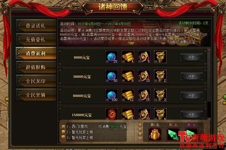
Task: Select the first place gift box reward
Action: click(155, 134)
